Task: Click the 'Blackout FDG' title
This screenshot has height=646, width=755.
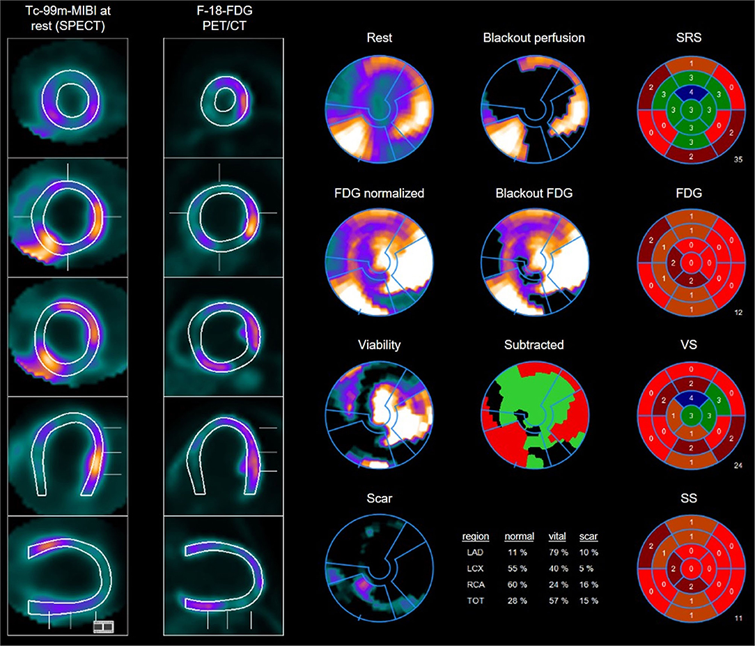Action: pyautogui.click(x=534, y=193)
